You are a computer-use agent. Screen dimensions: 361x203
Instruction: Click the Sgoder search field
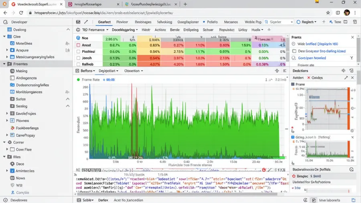pos(279,22)
